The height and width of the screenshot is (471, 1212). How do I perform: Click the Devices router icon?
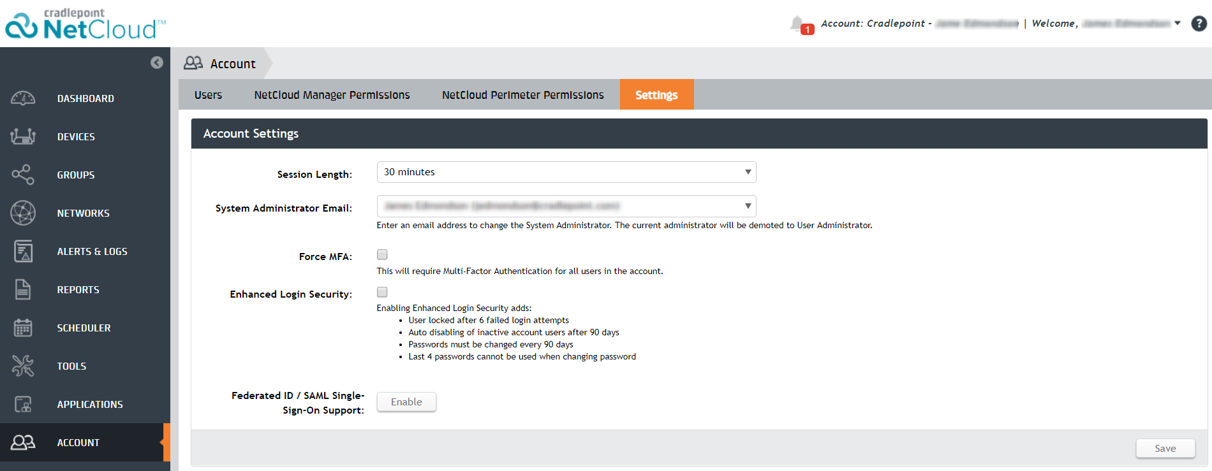[23, 136]
